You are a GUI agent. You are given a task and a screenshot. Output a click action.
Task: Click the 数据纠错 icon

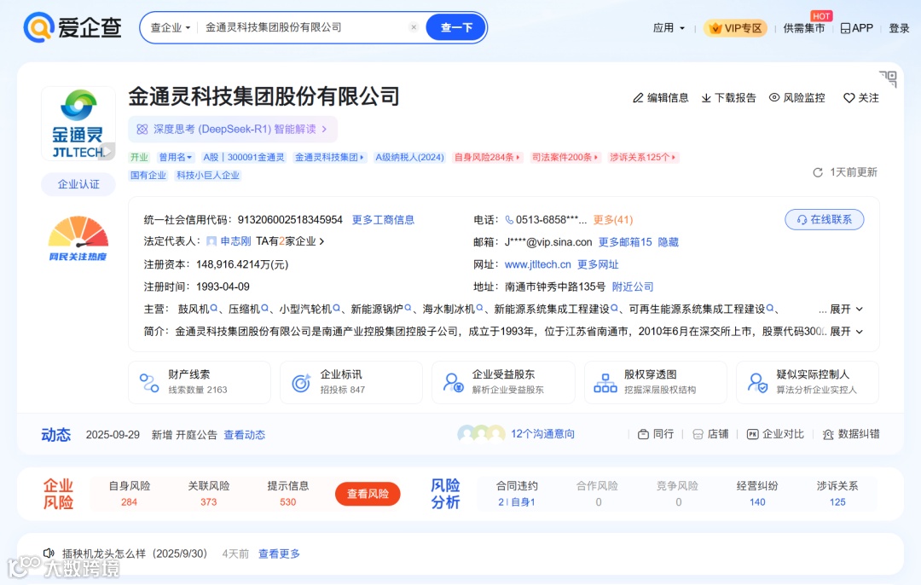coord(828,435)
